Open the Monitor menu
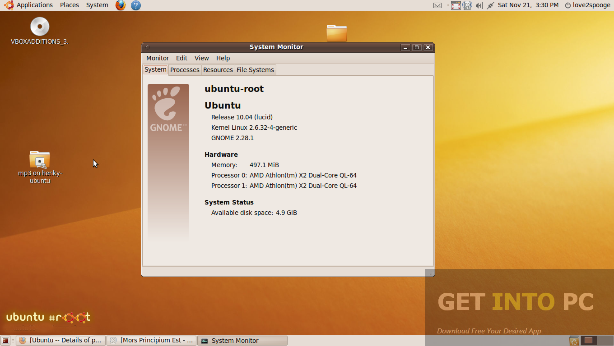This screenshot has height=346, width=614. click(x=158, y=58)
